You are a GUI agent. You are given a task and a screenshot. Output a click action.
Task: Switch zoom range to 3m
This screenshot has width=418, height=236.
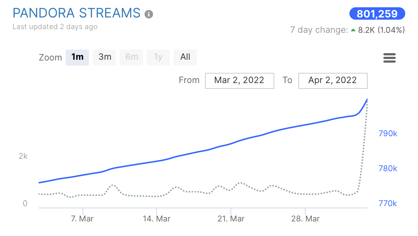point(105,57)
